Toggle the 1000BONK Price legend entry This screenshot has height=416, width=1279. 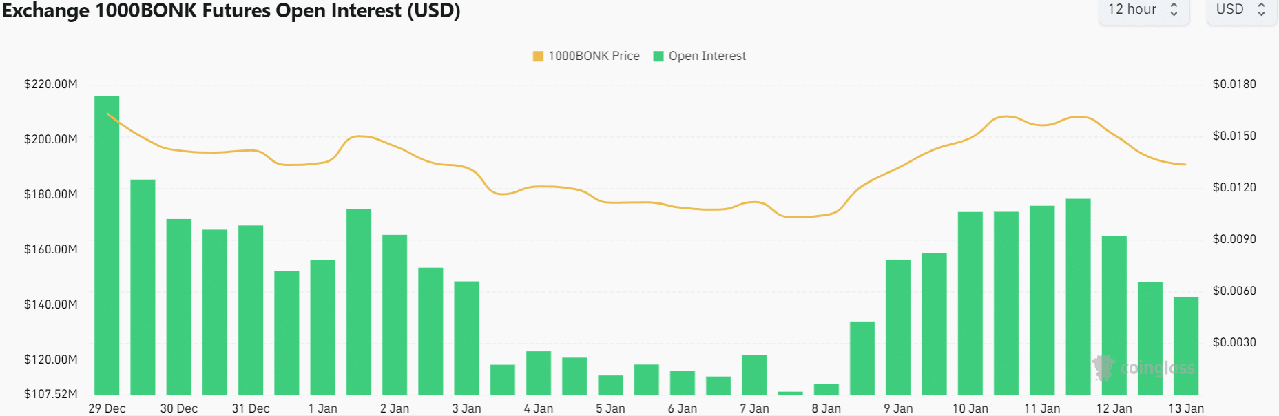tap(586, 56)
